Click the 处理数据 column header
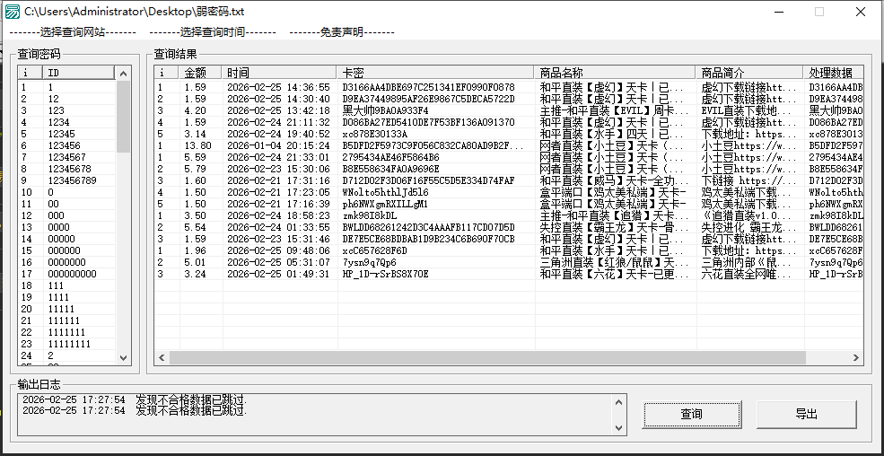This screenshot has width=884, height=456. 833,73
